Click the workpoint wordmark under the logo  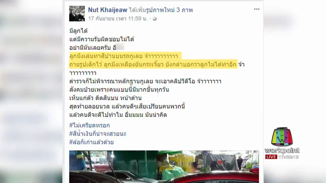[x=282, y=151]
